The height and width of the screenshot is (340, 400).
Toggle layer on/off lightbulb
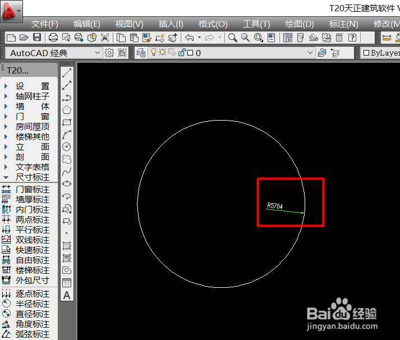pos(153,52)
